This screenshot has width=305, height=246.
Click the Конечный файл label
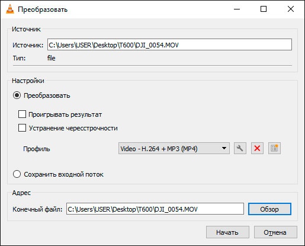point(37,209)
